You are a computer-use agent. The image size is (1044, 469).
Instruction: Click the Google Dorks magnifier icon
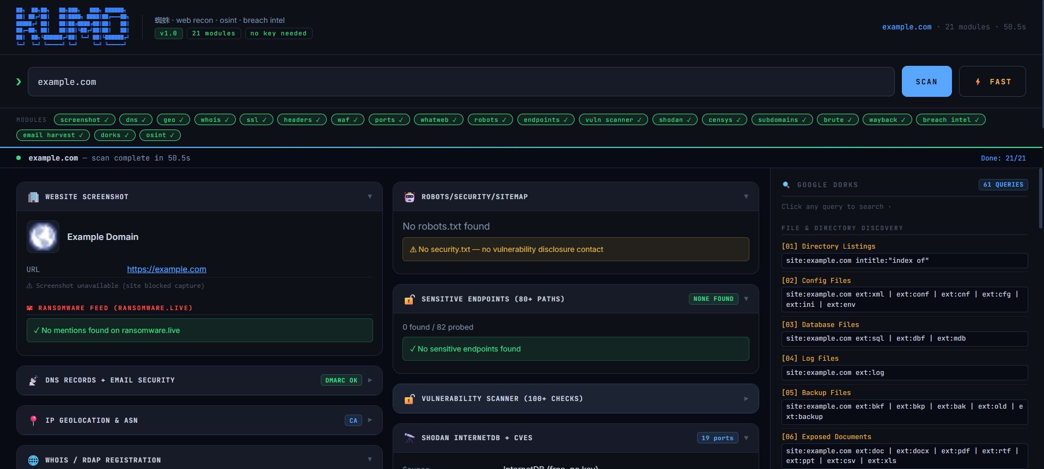pyautogui.click(x=786, y=185)
